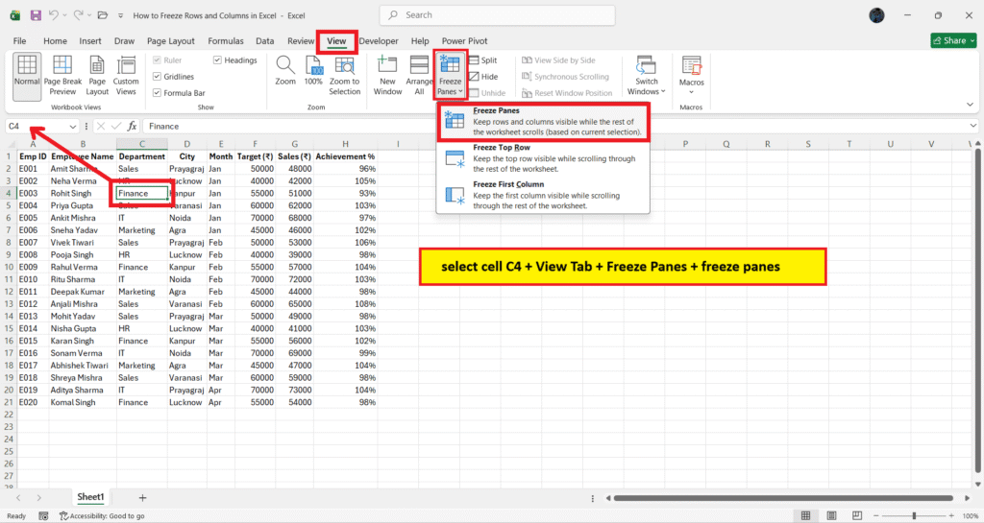Click row 10 header
The width and height of the screenshot is (984, 523).
[9, 267]
